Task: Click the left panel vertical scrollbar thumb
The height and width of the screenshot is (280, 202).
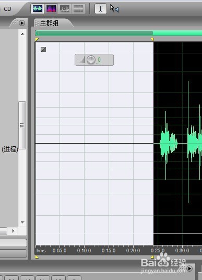Action: [22, 125]
